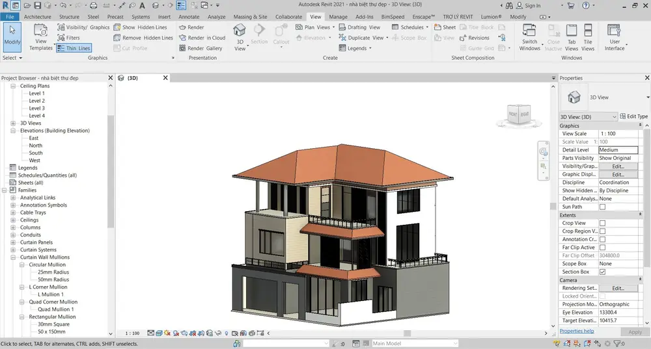Open the Filters tool
Viewport: 651px width, 349px height.
pyautogui.click(x=68, y=38)
